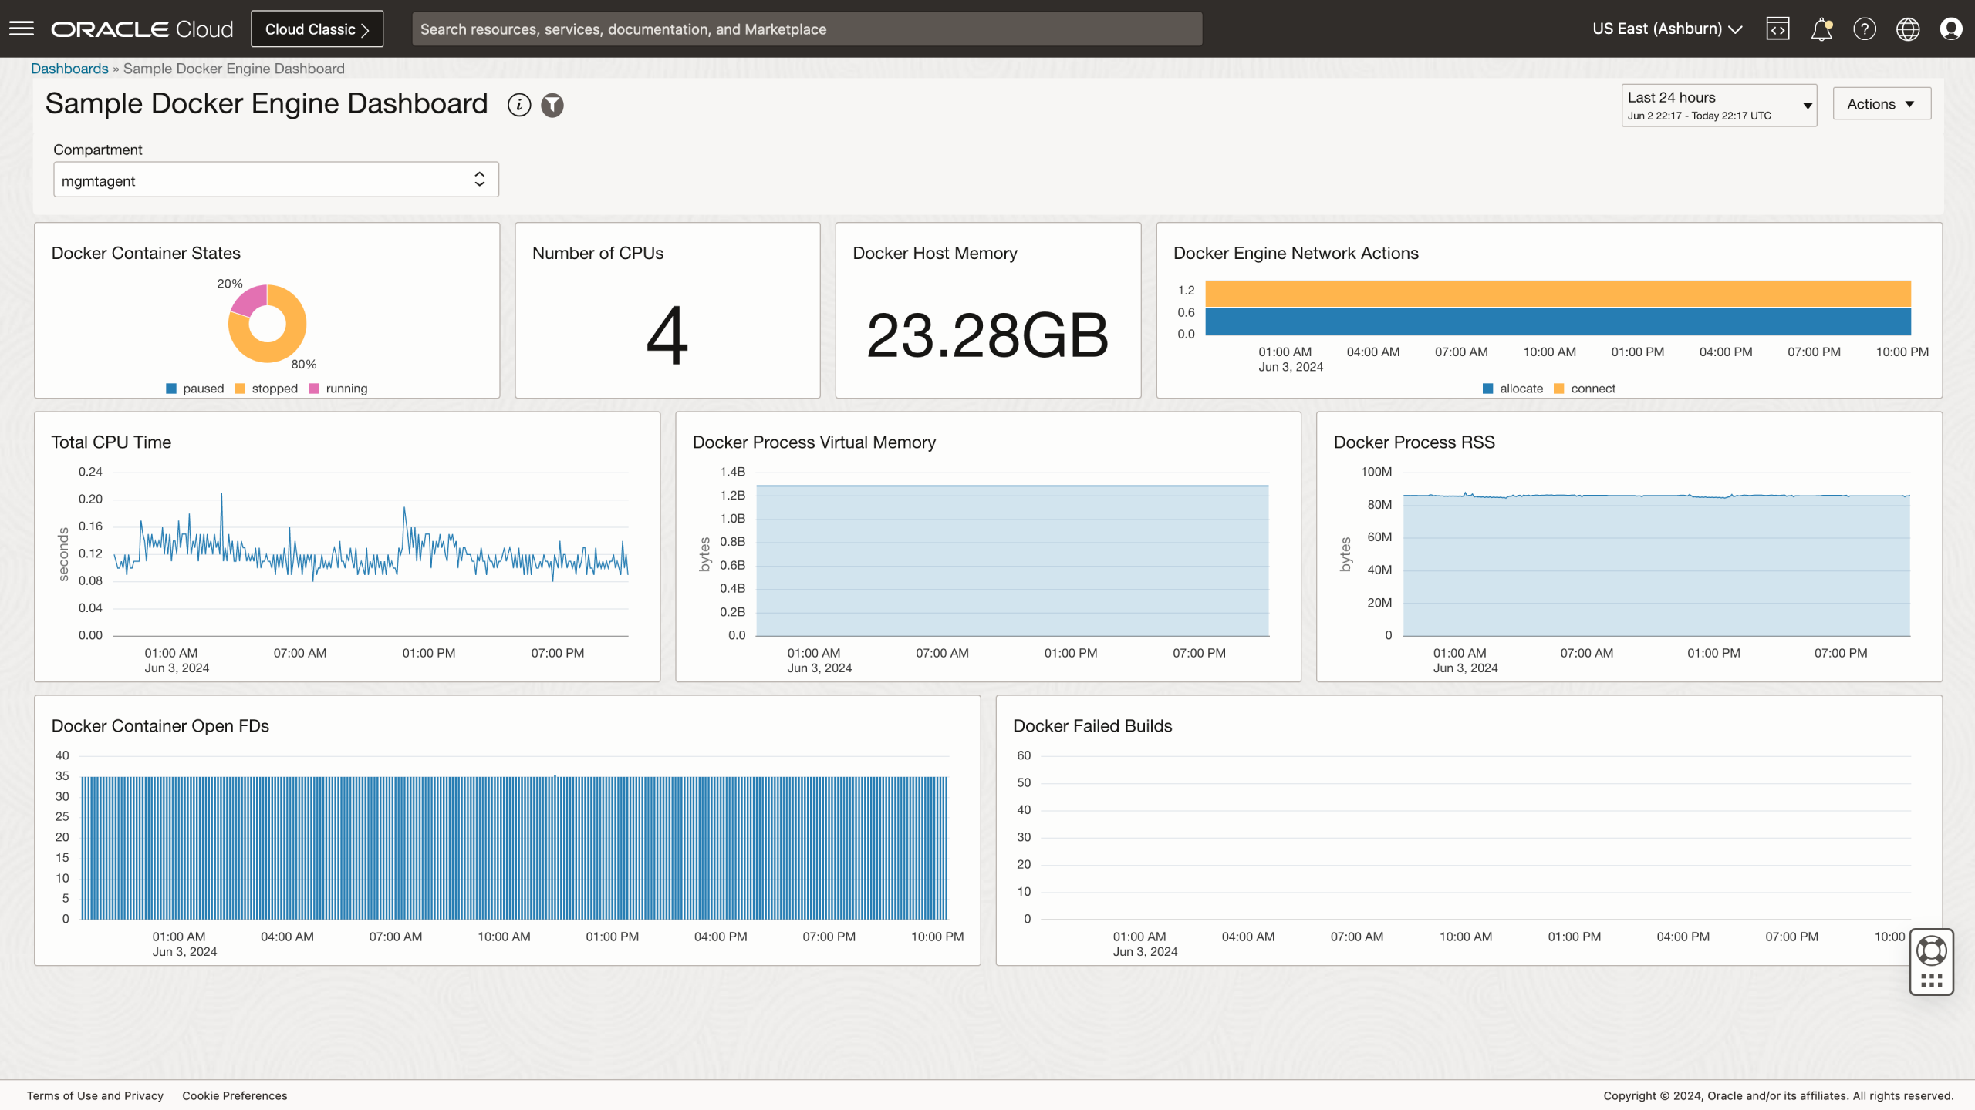Toggle the 'allocate' series in Network Actions legend
Image resolution: width=1975 pixels, height=1110 pixels.
point(1514,388)
